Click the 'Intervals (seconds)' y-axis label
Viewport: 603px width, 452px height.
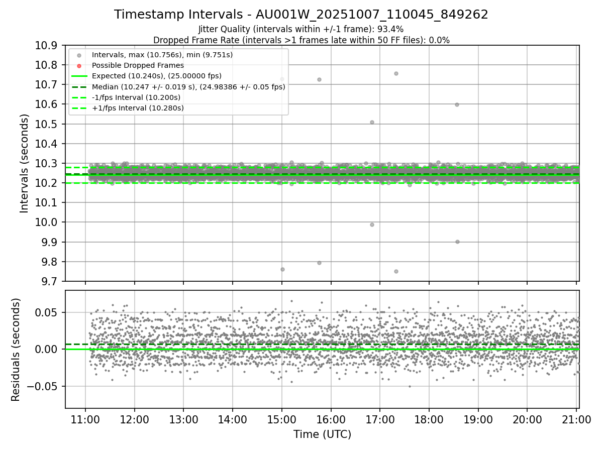(25, 163)
